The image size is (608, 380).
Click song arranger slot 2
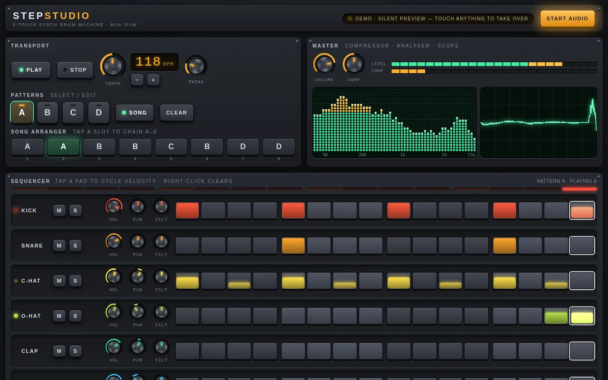[63, 147]
